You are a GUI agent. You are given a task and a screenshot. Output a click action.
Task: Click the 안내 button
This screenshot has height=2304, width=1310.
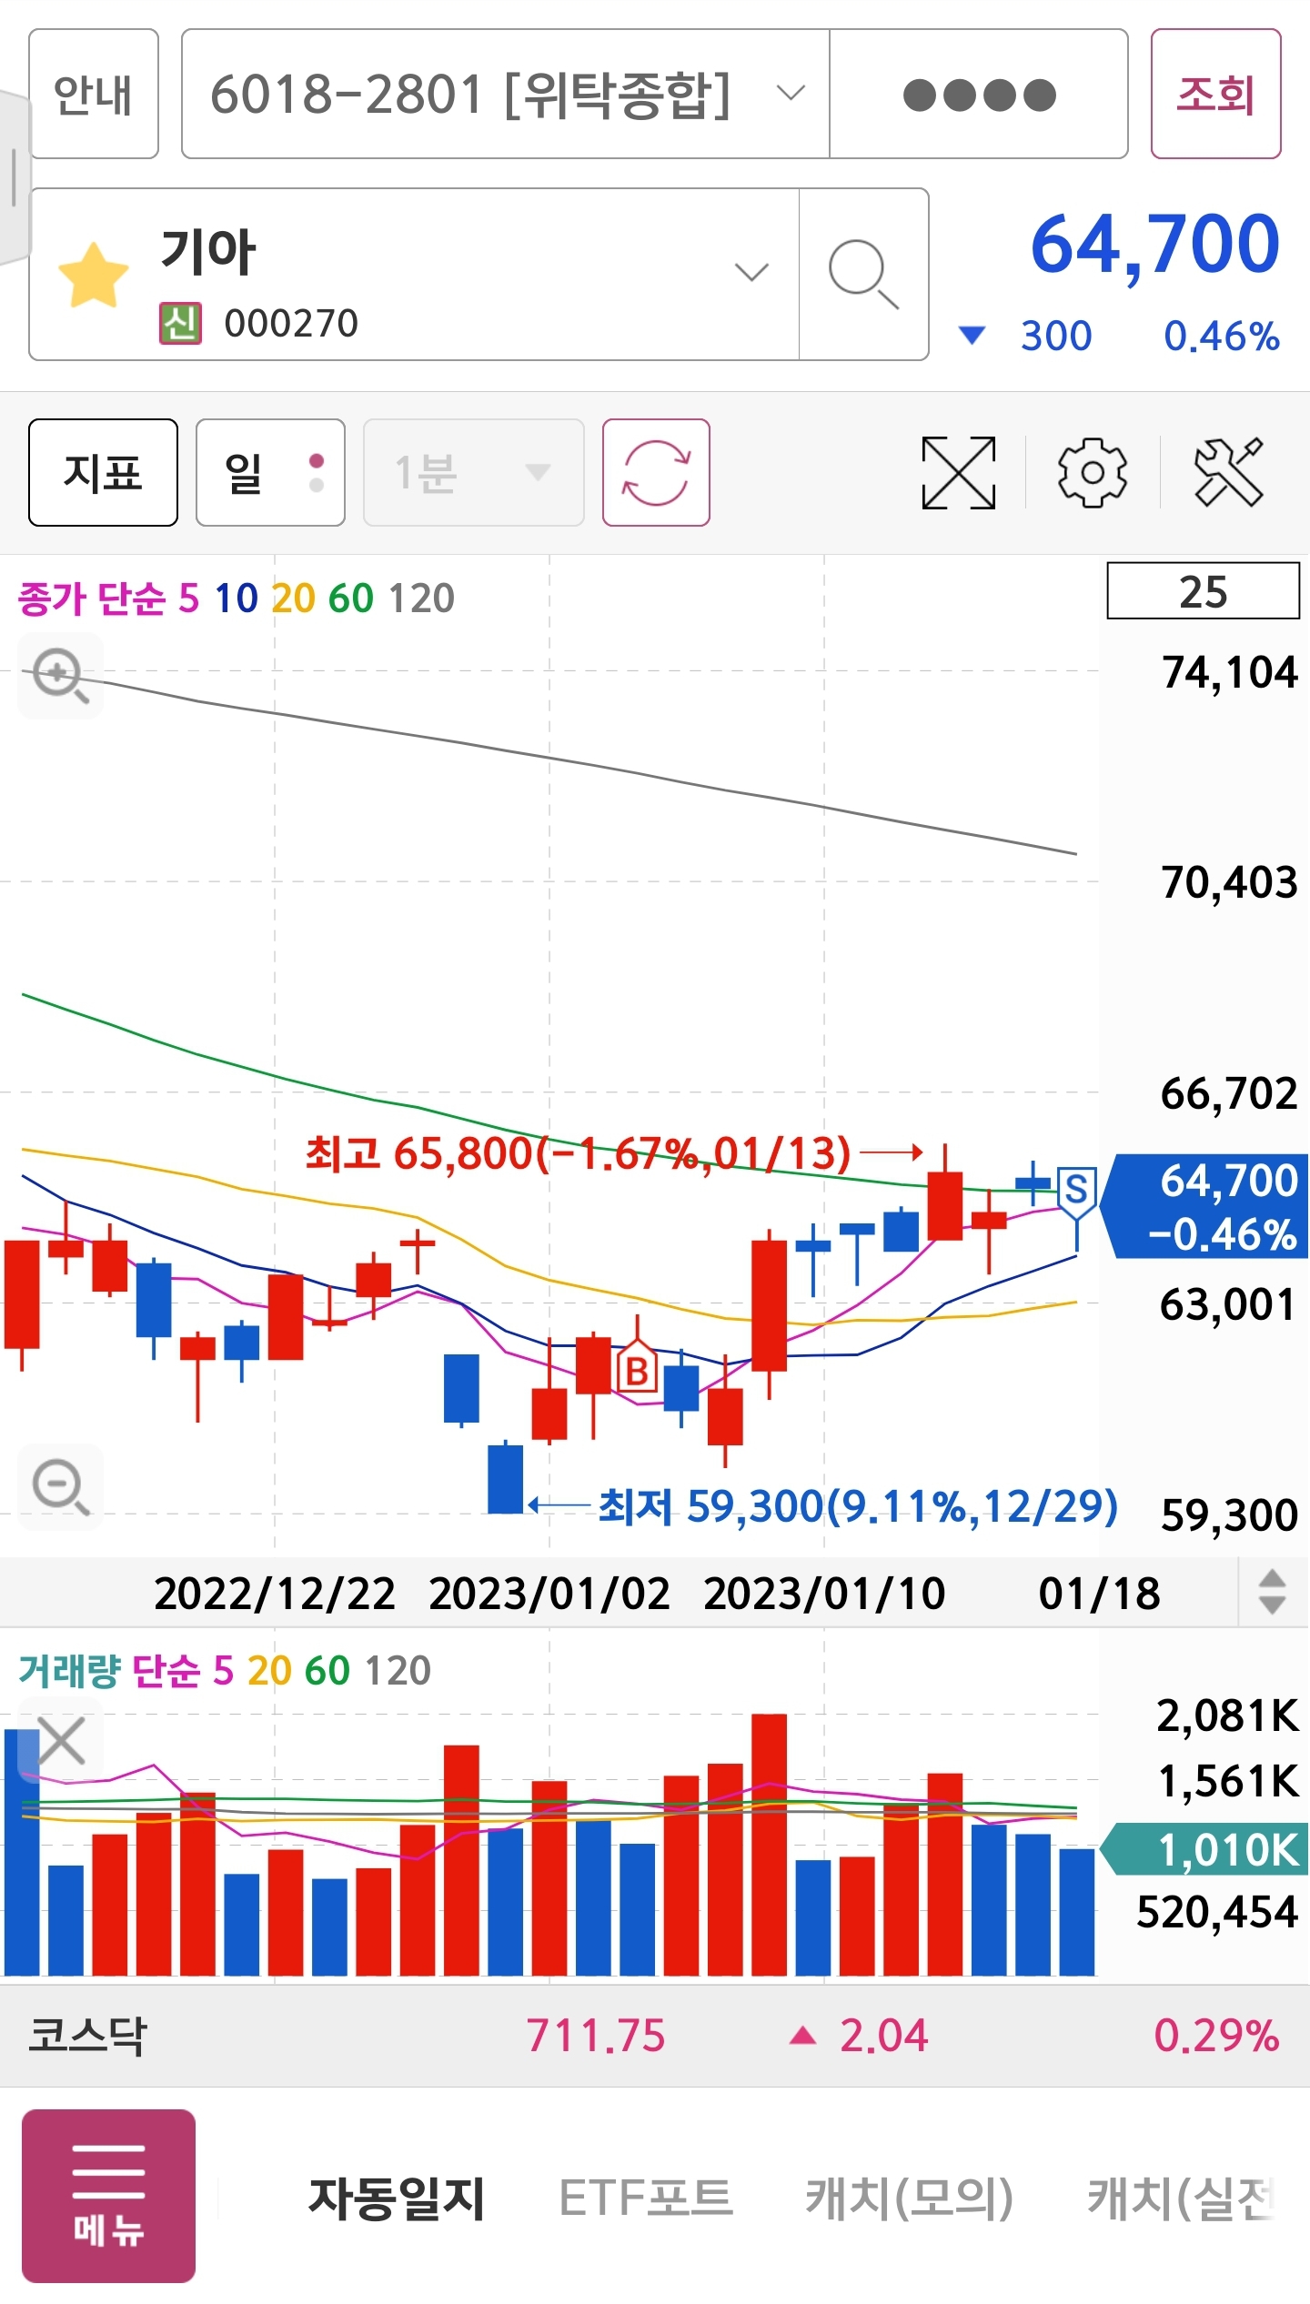[94, 94]
